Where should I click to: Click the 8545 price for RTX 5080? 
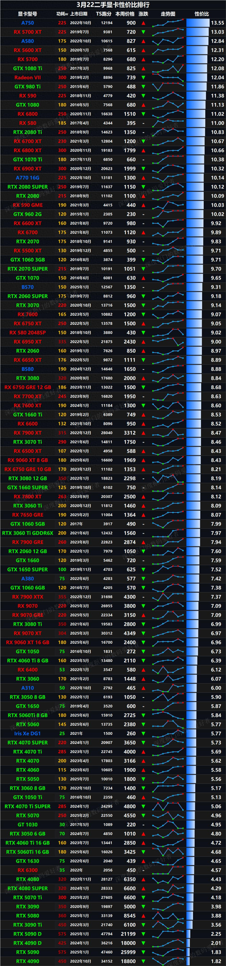(130, 916)
